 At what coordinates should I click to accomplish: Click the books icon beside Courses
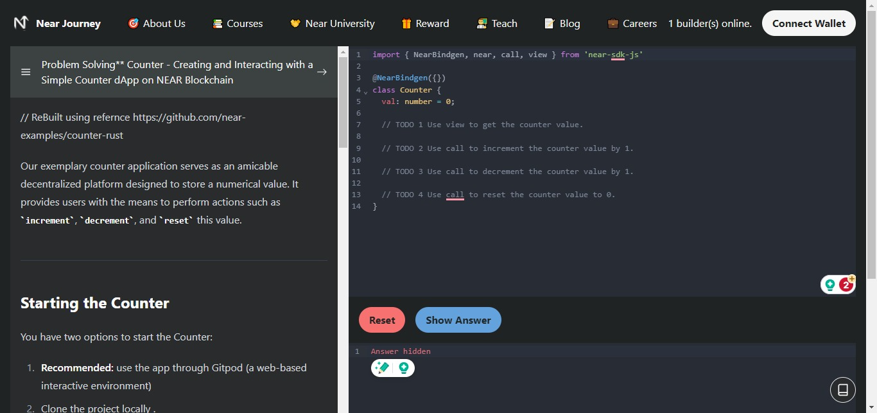(218, 24)
